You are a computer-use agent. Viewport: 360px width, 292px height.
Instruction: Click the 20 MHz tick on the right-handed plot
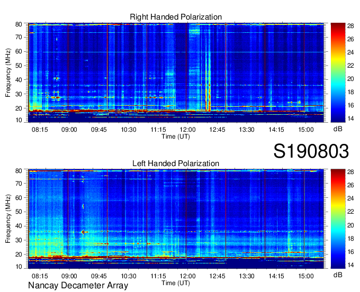tap(19, 108)
